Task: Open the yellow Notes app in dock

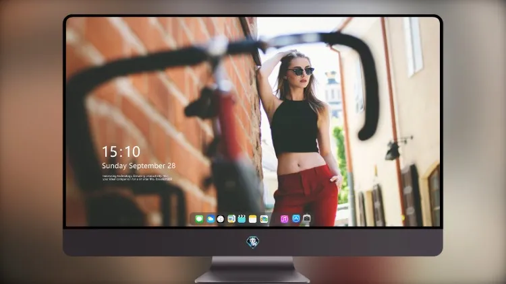Action: 253,219
